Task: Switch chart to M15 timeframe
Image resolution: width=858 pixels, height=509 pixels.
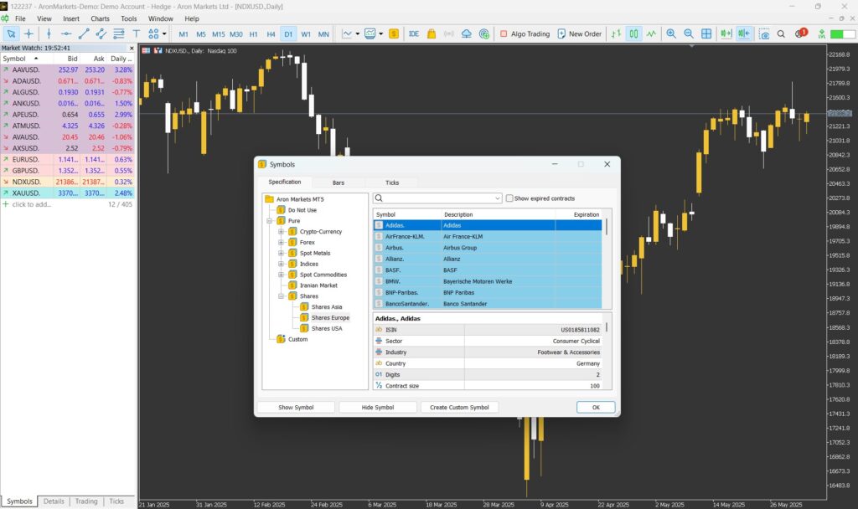Action: pyautogui.click(x=219, y=33)
